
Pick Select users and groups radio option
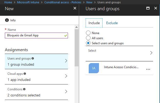click(x=88, y=43)
